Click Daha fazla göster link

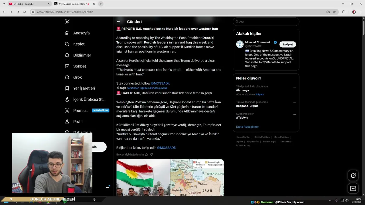click(247, 127)
